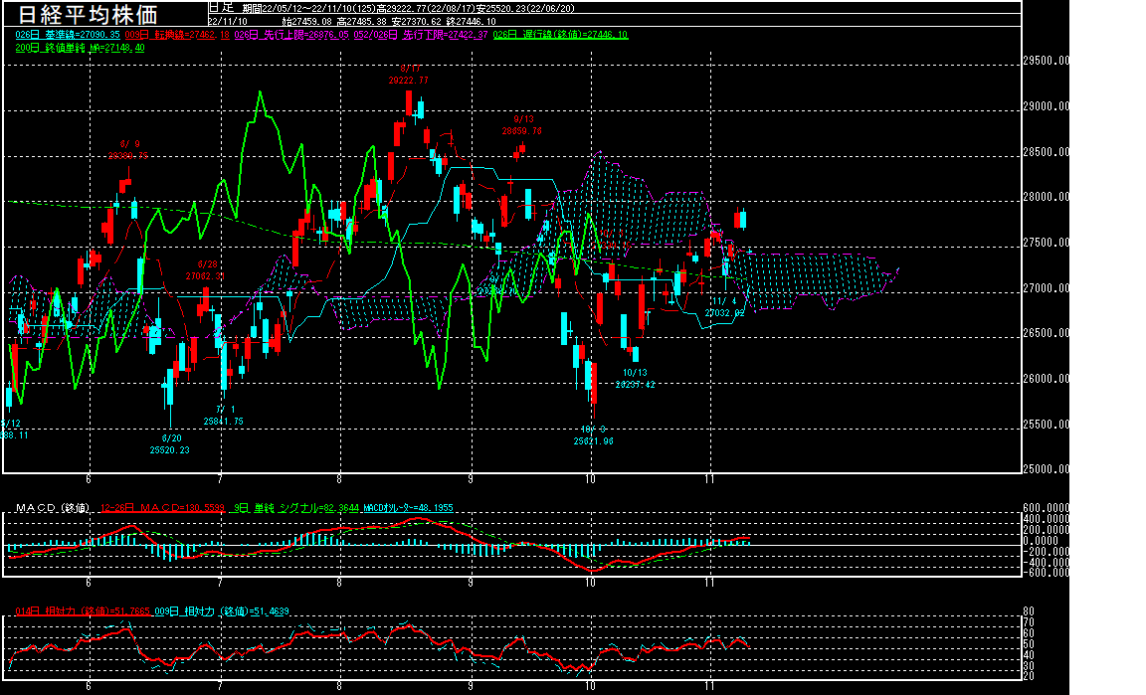Click the MACDオシレーター=48.1955 label
1146x695 pixels.
pyautogui.click(x=408, y=508)
